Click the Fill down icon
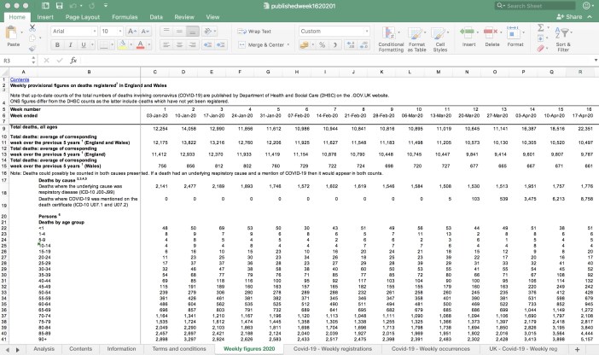The height and width of the screenshot is (355, 599). pyautogui.click(x=541, y=38)
